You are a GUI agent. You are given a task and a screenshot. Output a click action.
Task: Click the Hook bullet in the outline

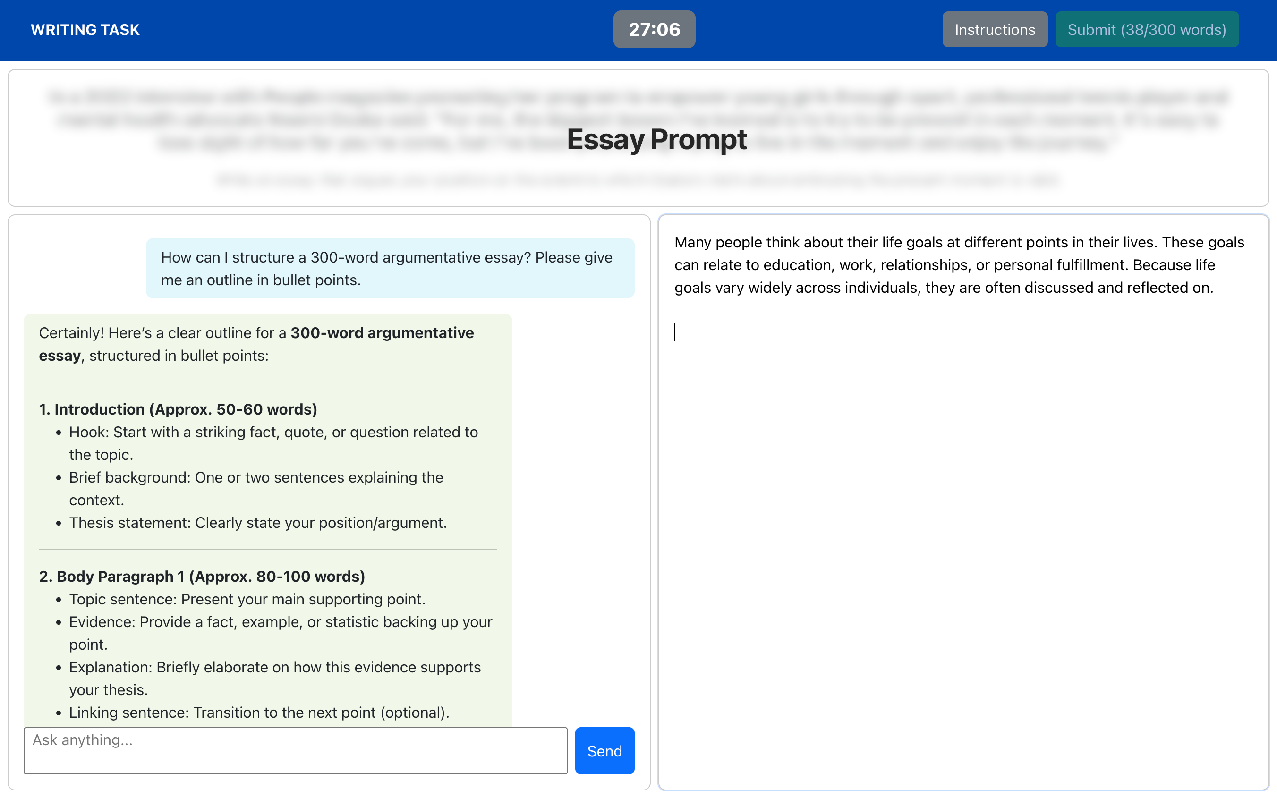click(273, 431)
